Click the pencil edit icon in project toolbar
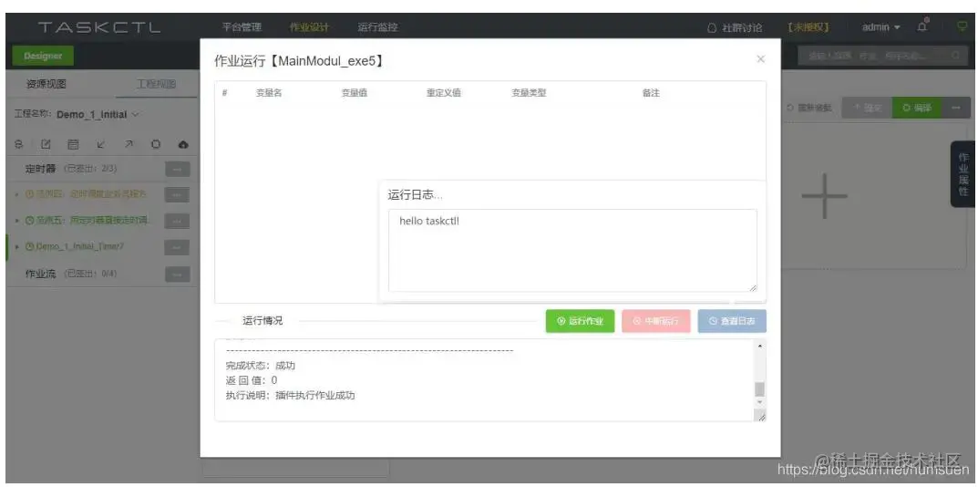This screenshot has height=487, width=978. pyautogui.click(x=46, y=144)
